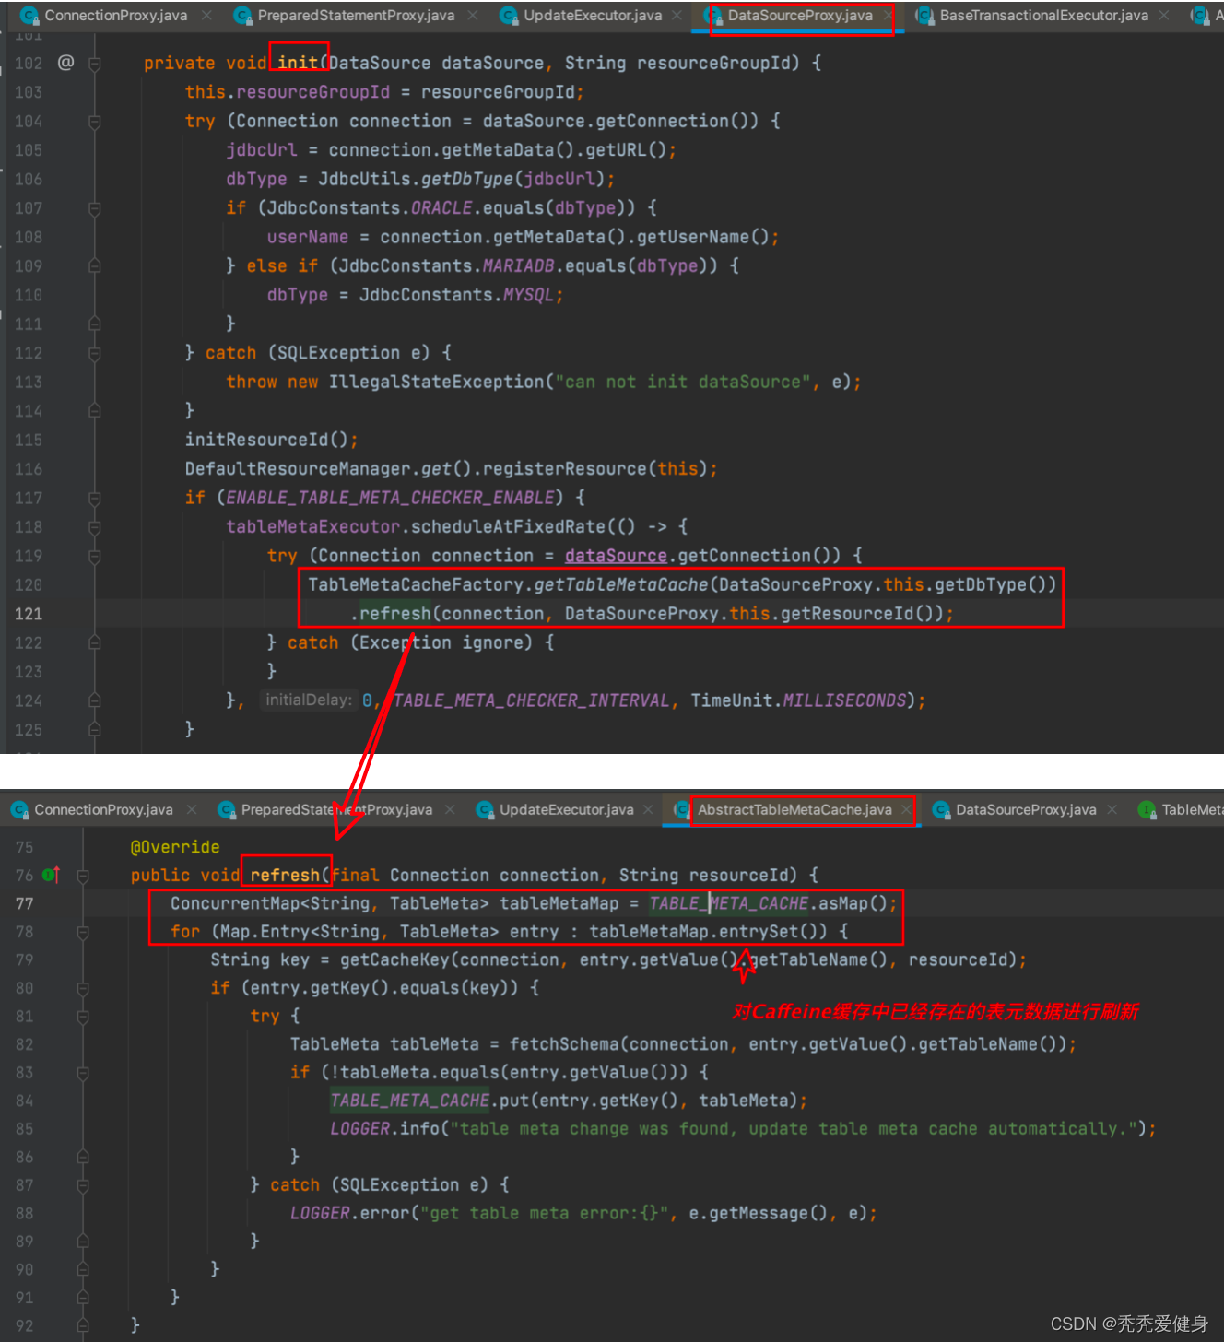Viewport: 1224px width, 1342px height.
Task: Click the "can not init dataSource" string
Action: [x=683, y=382]
